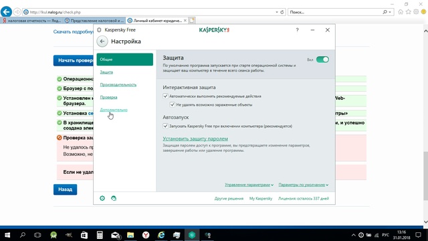
Task: Close the 'Личный кабинет' browser tab
Action: click(x=185, y=21)
